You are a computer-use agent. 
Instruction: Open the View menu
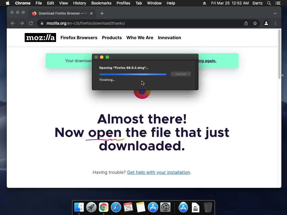[64, 3]
